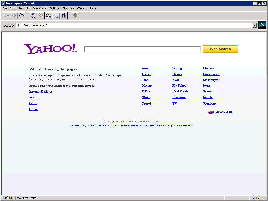268x201 pixels.
Task: Open the Mail link in the Yahoo directory
Action: [x=176, y=80]
